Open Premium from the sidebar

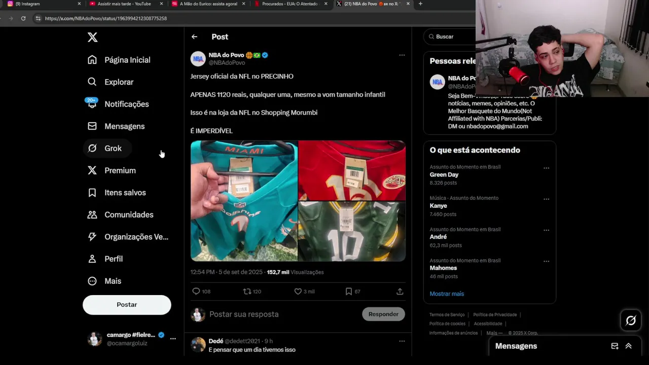(112, 170)
